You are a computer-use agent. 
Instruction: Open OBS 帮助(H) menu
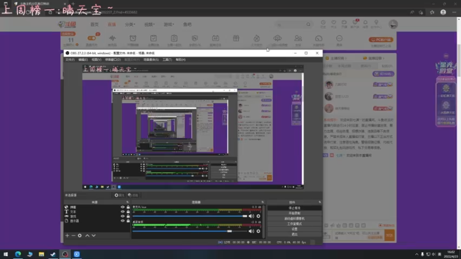point(180,60)
